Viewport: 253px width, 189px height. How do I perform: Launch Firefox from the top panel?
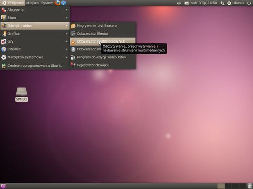point(57,3)
